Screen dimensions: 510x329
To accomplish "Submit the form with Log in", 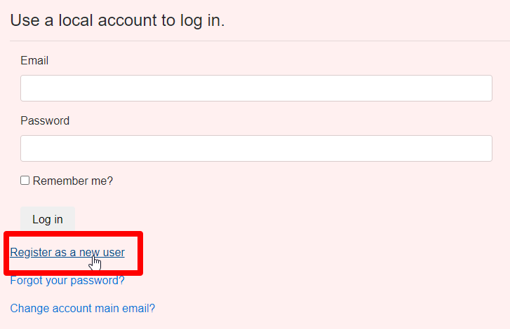I will tap(48, 219).
